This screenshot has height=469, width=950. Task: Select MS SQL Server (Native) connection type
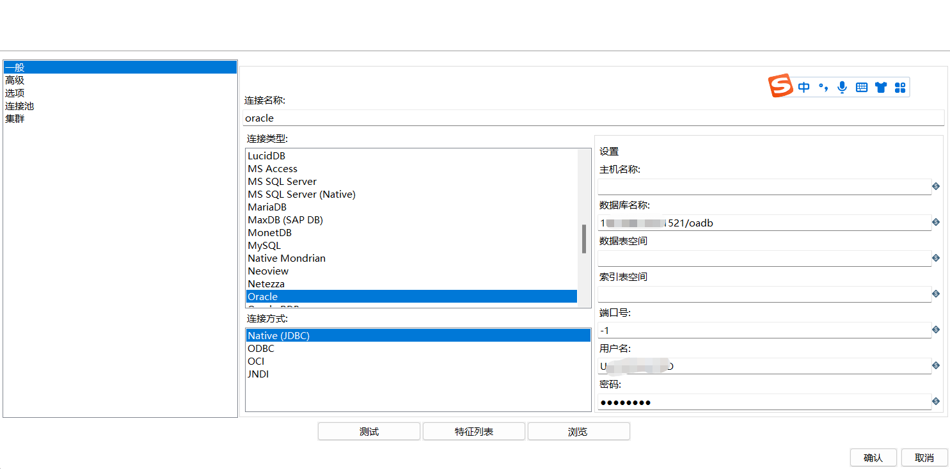tap(411, 195)
